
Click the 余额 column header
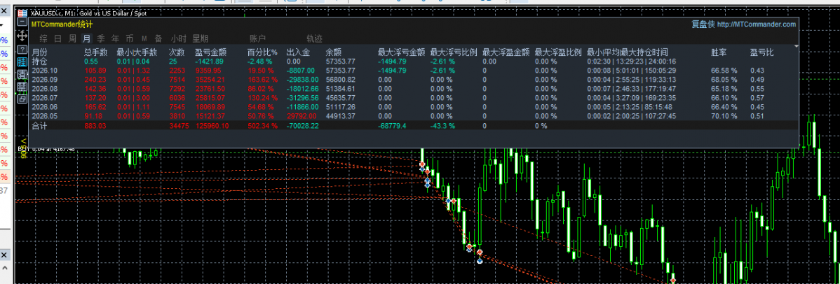[334, 52]
